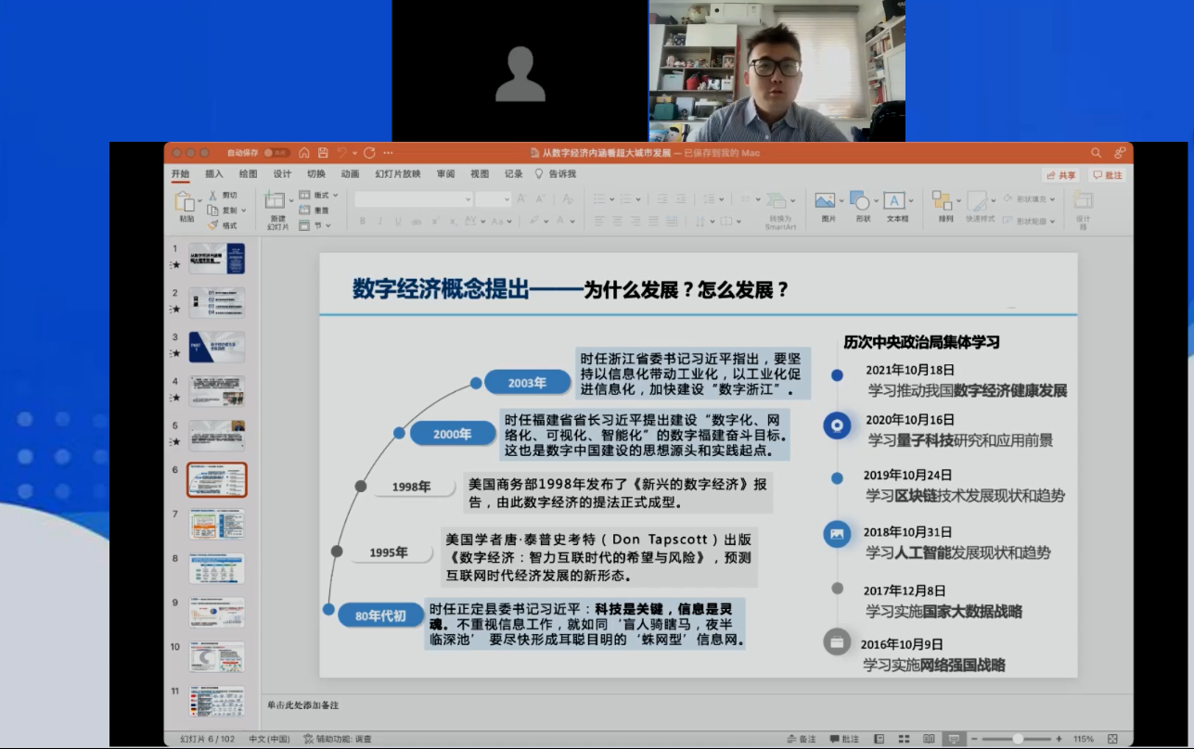The image size is (1194, 749).
Task: Click the 重置 reset button
Action: pyautogui.click(x=315, y=210)
